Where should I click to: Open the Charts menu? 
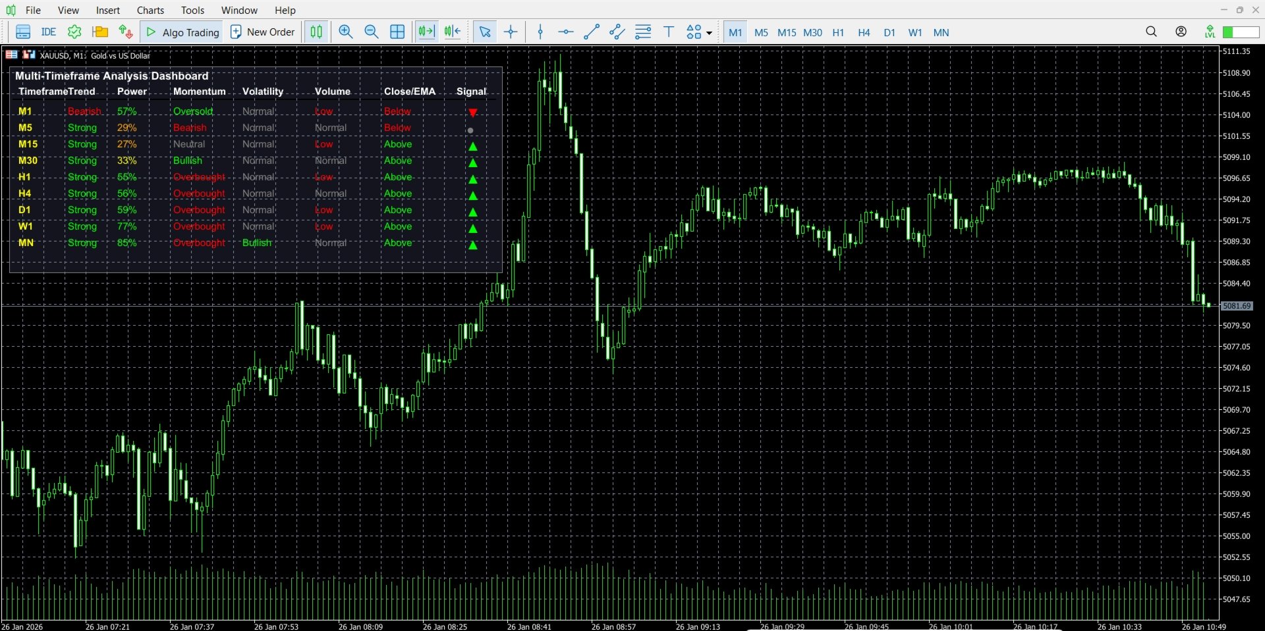150,10
